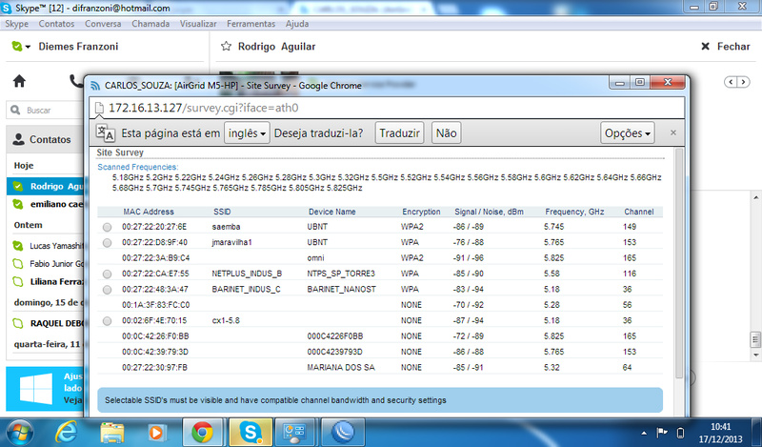762x447 pixels.
Task: Click the search magnifier icon in Buscar
Action: tap(15, 110)
